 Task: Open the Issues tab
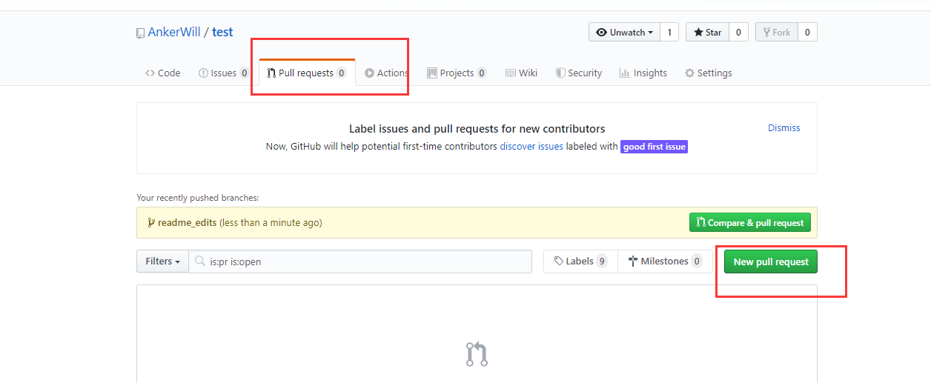pos(224,73)
